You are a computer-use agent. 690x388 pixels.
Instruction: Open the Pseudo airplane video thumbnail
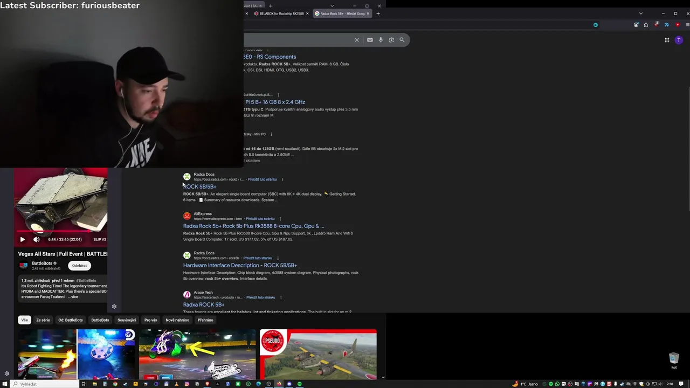point(318,355)
